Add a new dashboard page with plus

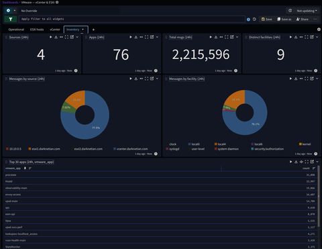(x=93, y=30)
